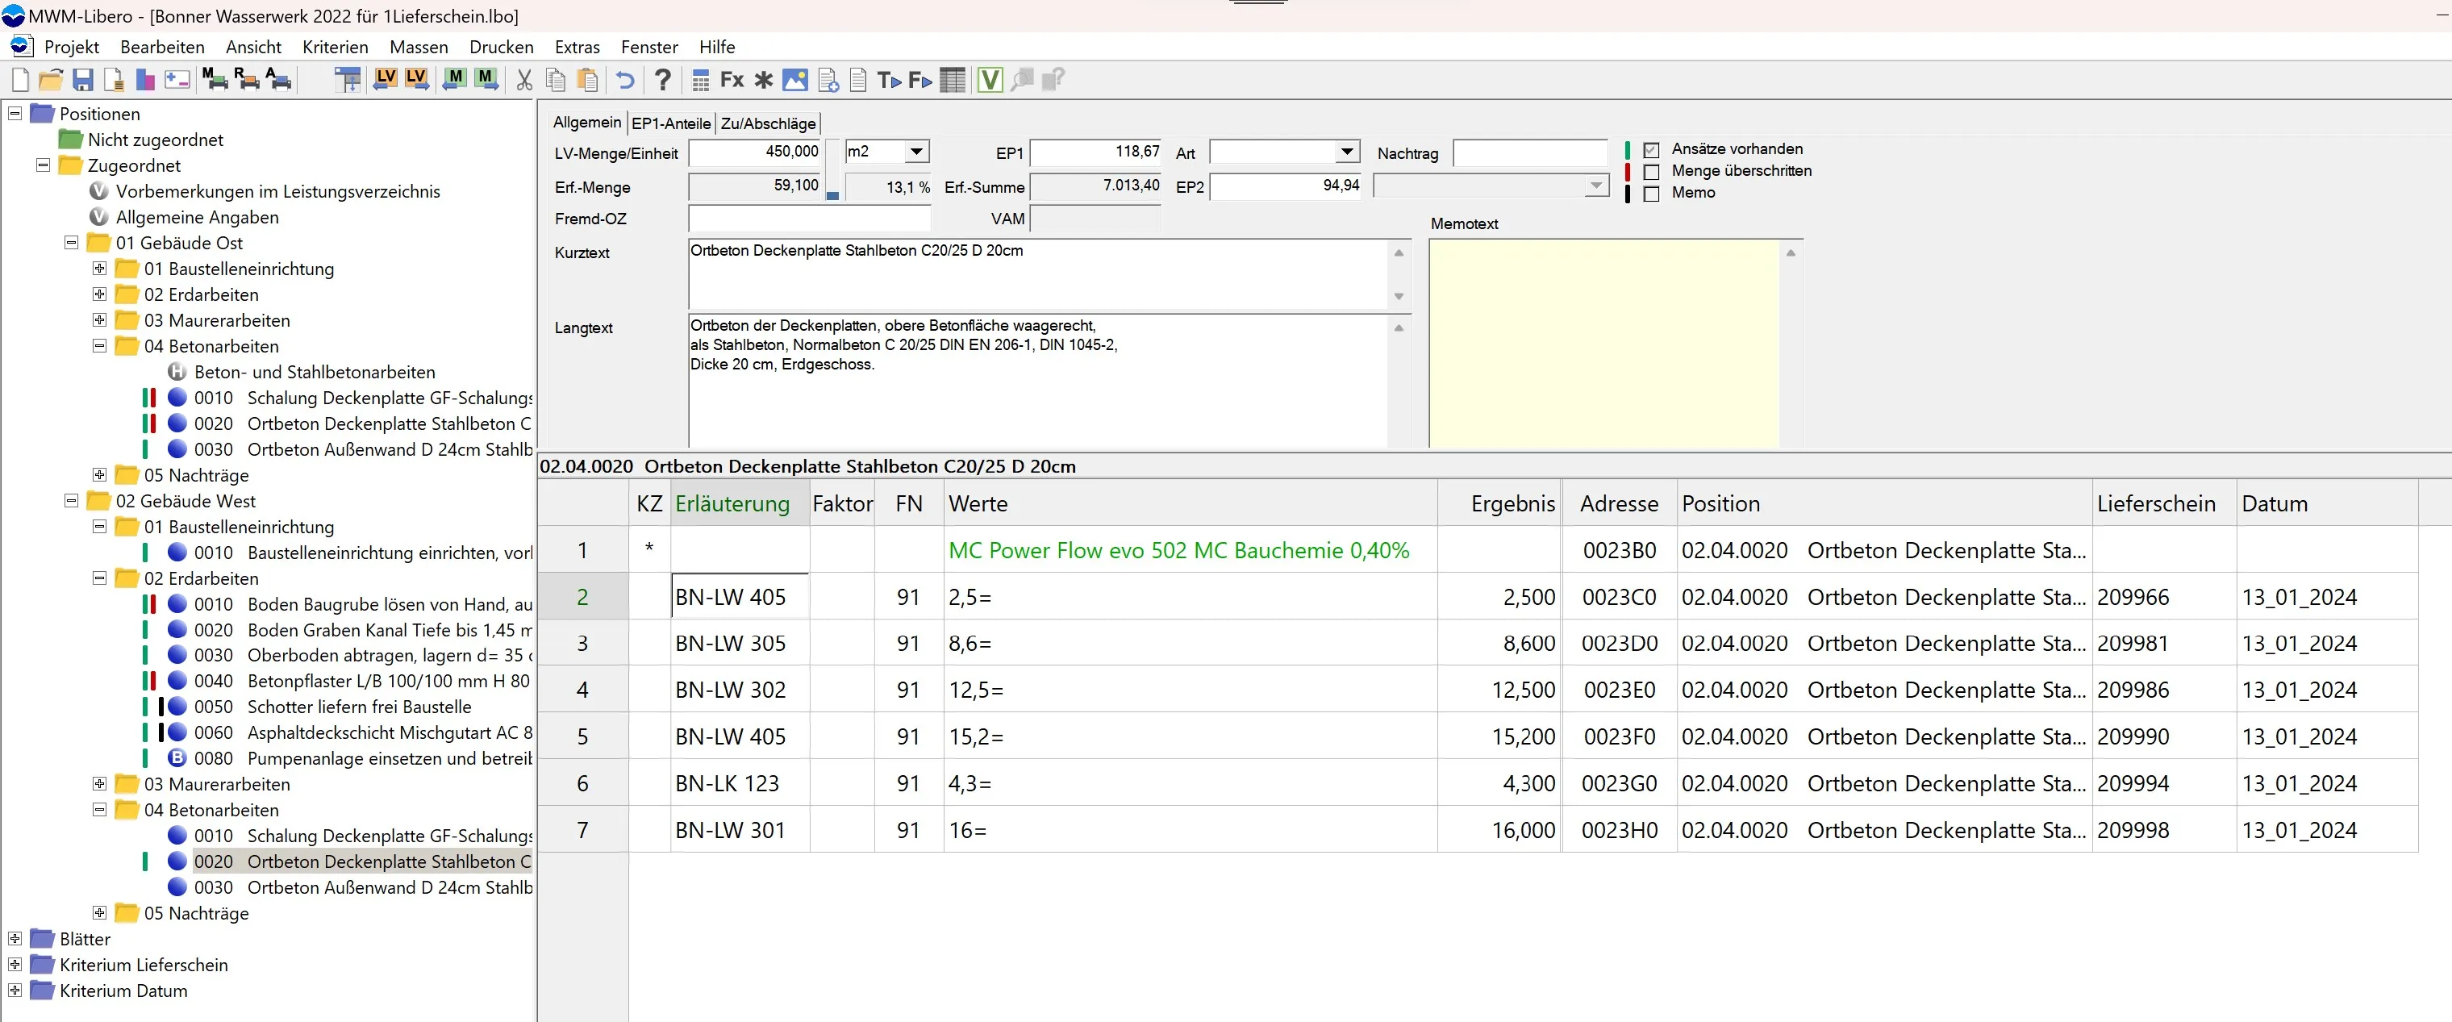Click the Fx formula toolbar icon
2452x1022 pixels.
click(x=732, y=80)
